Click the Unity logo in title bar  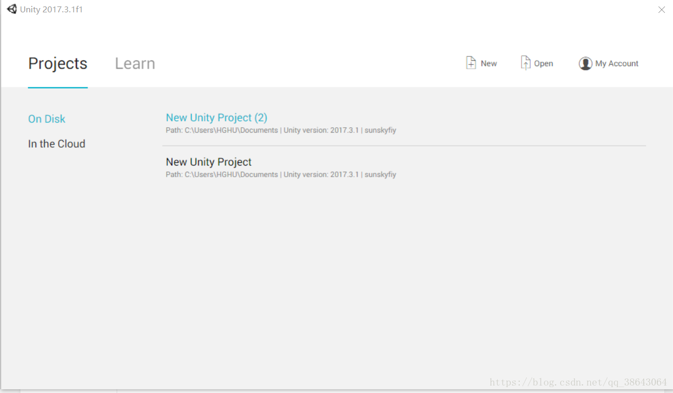(x=12, y=9)
